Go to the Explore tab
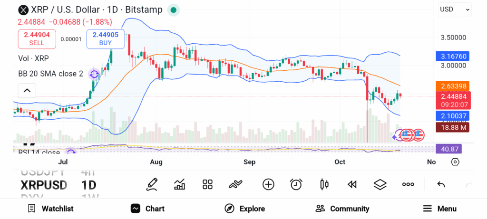Image resolution: width=487 pixels, height=219 pixels. coord(245,209)
